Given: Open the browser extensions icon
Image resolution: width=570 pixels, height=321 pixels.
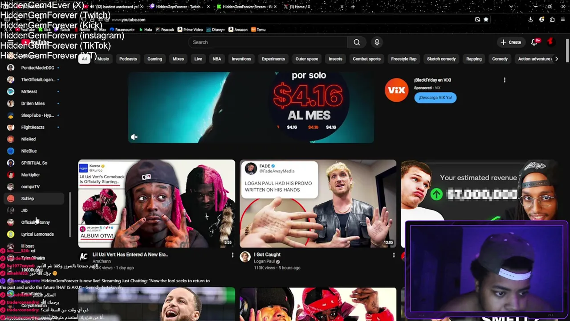Looking at the screenshot, I should click(552, 20).
